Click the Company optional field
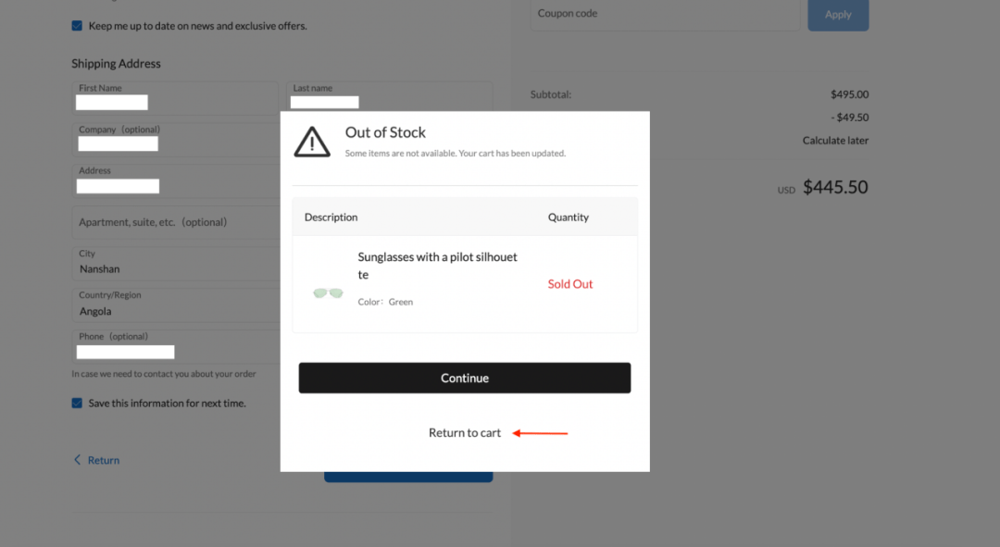 pyautogui.click(x=174, y=139)
